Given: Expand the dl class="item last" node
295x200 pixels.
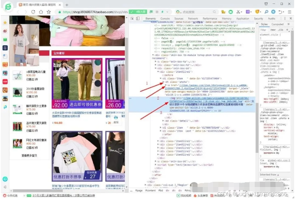Looking at the screenshot, I should pos(160,131).
